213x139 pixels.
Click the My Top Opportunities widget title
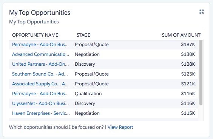[x=40, y=12]
